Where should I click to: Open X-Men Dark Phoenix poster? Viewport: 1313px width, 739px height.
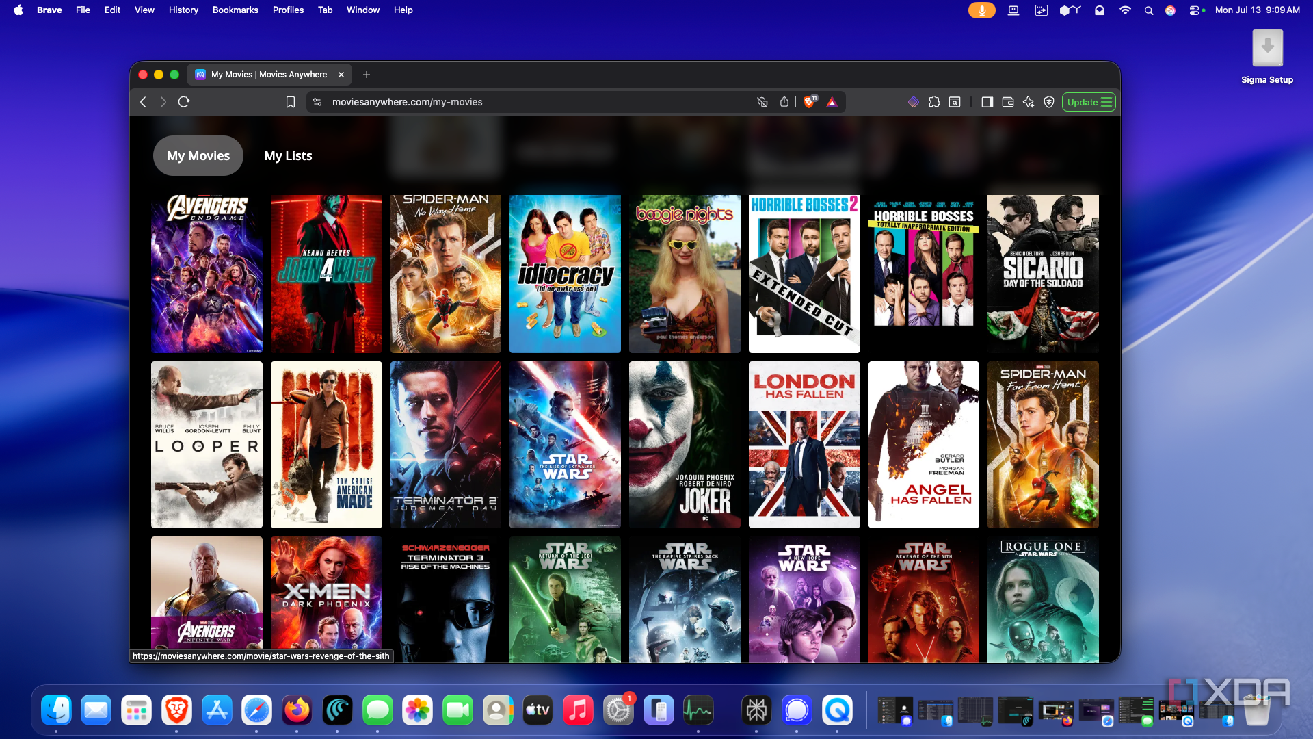pyautogui.click(x=326, y=593)
